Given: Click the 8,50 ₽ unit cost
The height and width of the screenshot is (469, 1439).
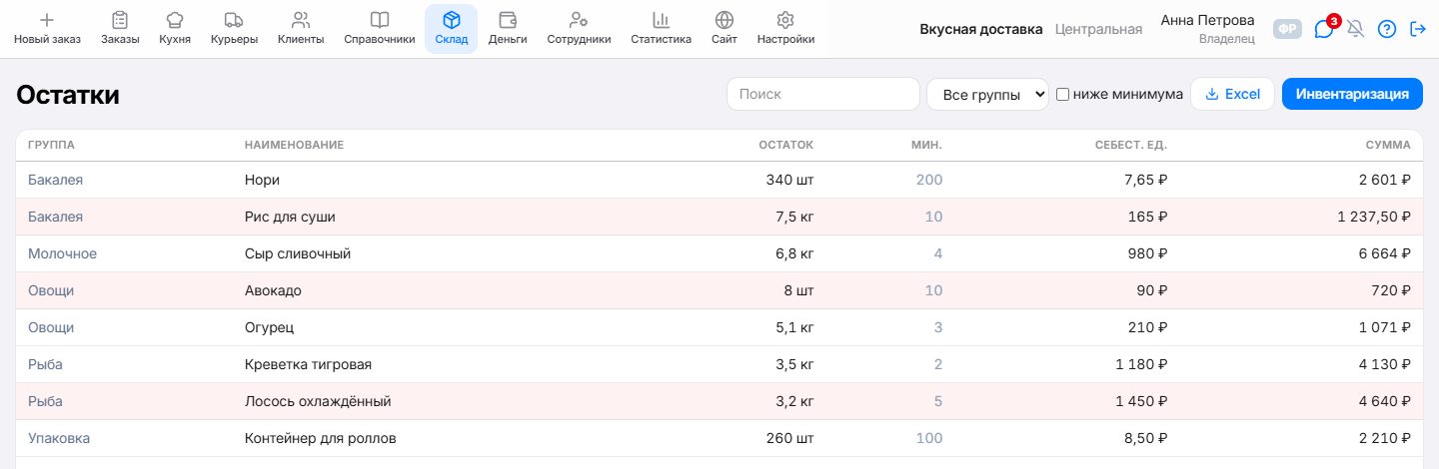Looking at the screenshot, I should [1145, 438].
